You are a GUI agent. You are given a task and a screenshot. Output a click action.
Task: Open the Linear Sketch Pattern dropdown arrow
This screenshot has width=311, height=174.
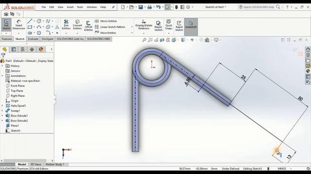pos(132,27)
